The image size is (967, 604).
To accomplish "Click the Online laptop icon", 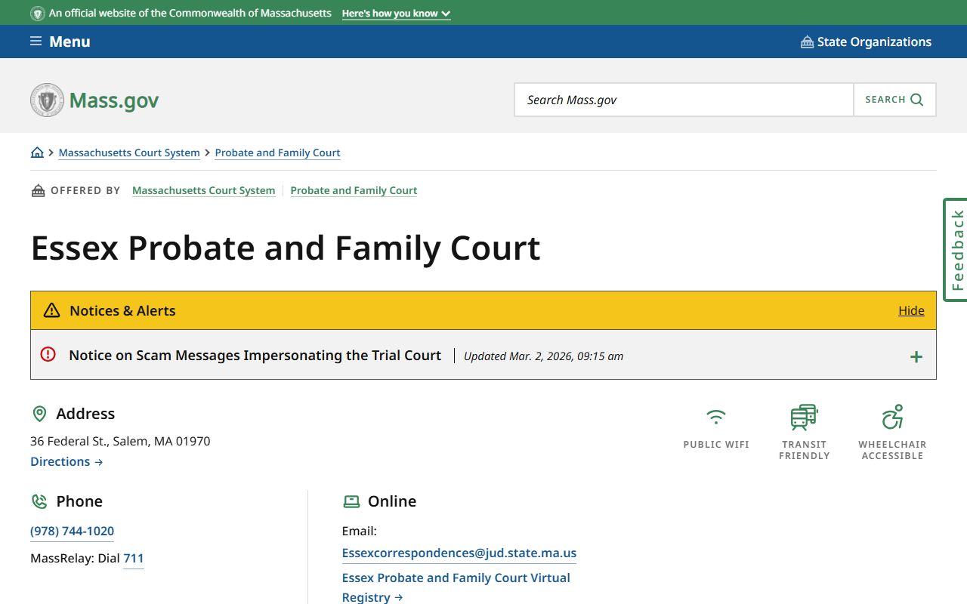I will [351, 501].
